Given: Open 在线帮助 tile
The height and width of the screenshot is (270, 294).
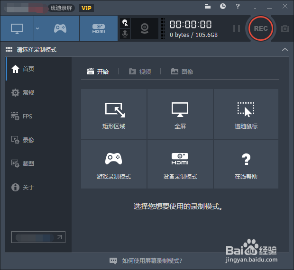Looking at the screenshot, I should tap(246, 164).
